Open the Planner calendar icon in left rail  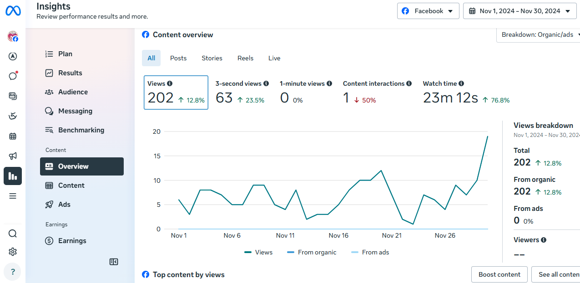pos(13,136)
